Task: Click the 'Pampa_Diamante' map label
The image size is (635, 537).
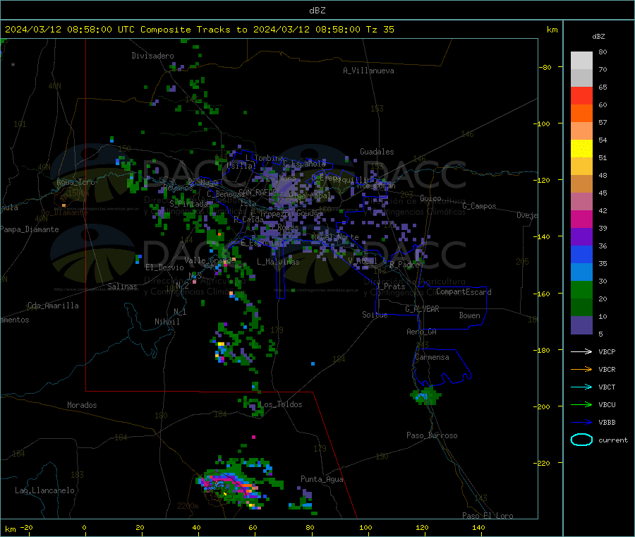Action: point(29,229)
